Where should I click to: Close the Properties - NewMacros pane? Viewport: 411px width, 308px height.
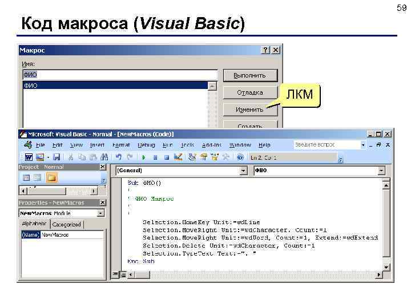coord(103,202)
